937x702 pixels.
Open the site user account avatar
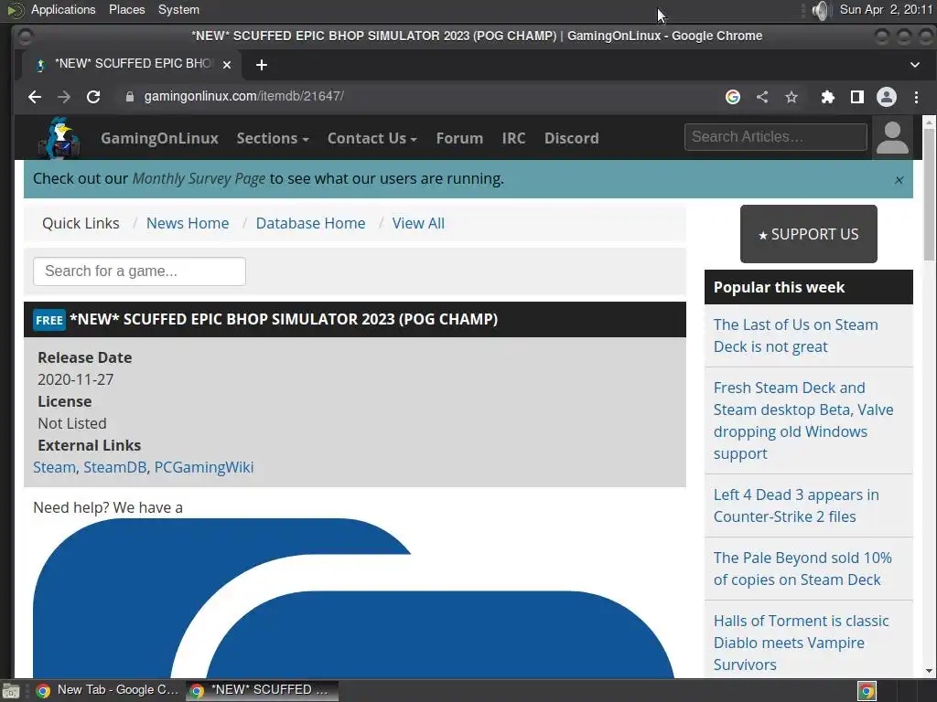[892, 138]
